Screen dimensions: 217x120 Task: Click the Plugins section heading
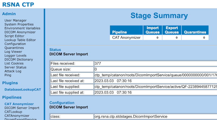pyautogui.click(x=10, y=83)
